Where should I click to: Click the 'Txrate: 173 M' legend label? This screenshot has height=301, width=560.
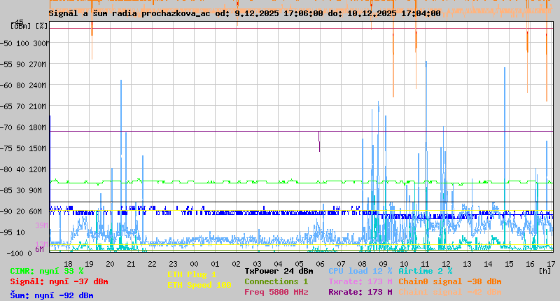(x=360, y=281)
